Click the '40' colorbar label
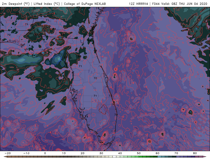 (x=120, y=153)
